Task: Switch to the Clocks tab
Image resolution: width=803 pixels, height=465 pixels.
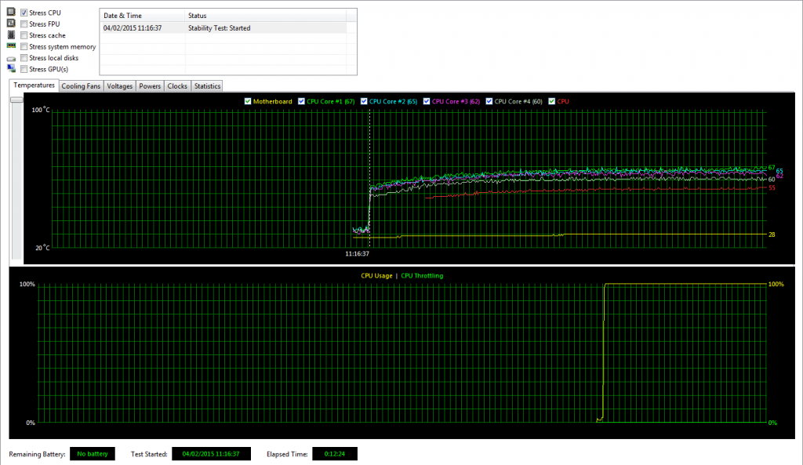Action: click(177, 86)
